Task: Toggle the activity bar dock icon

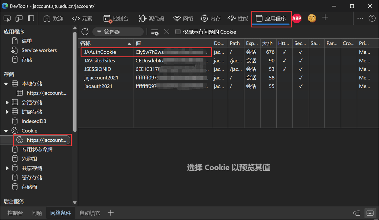Action: (x=31, y=18)
